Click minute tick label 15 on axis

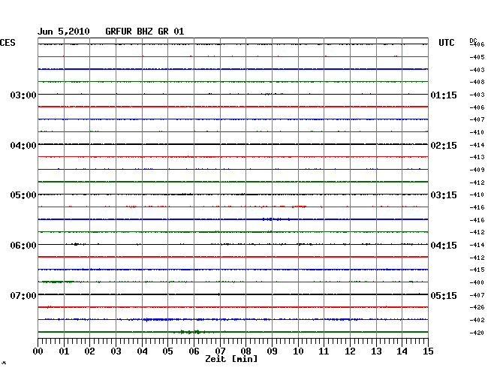428,351
